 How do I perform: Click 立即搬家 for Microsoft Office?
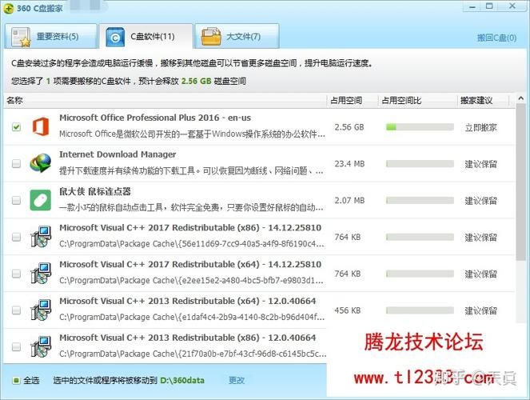coord(480,127)
